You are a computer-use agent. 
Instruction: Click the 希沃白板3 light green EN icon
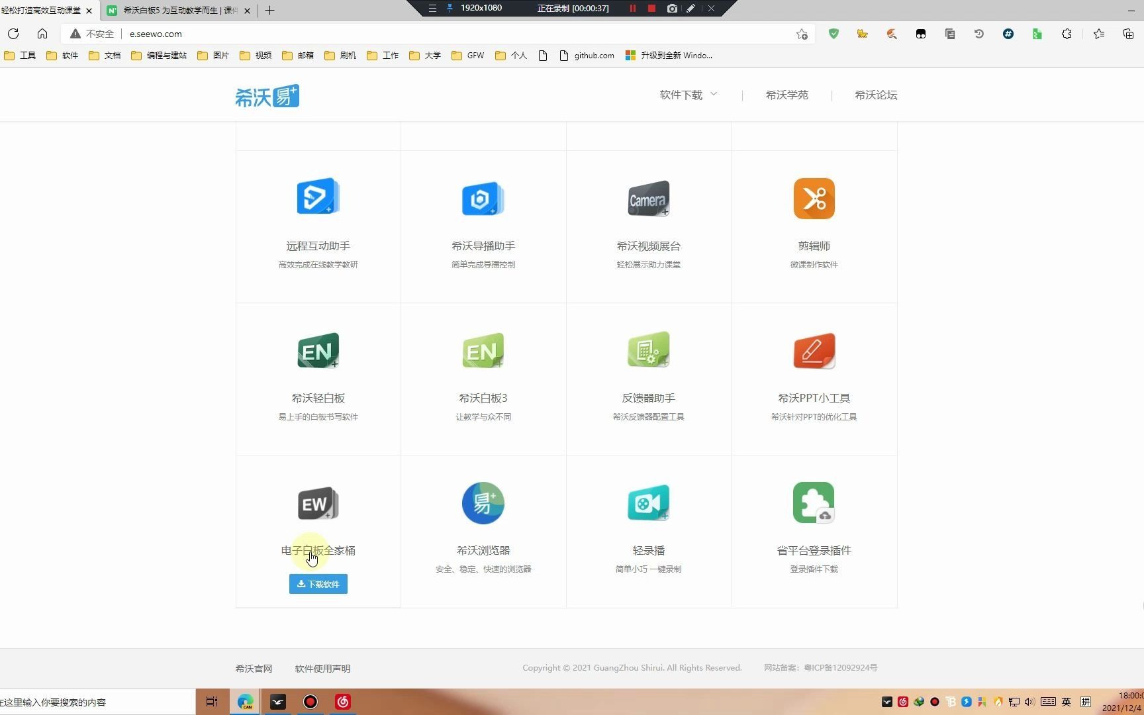[483, 351]
